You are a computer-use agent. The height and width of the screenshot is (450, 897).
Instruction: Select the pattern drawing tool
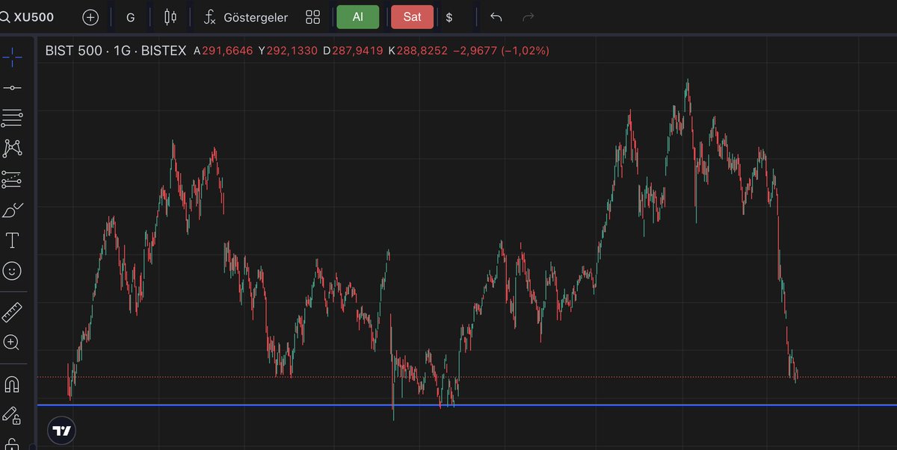[x=11, y=148]
